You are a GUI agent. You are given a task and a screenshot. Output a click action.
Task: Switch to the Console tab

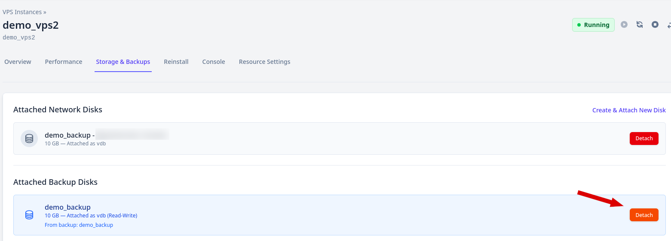pyautogui.click(x=214, y=62)
